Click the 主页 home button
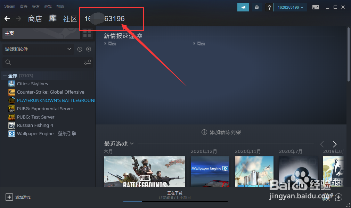This screenshot has width=351, height=208. tap(41, 33)
